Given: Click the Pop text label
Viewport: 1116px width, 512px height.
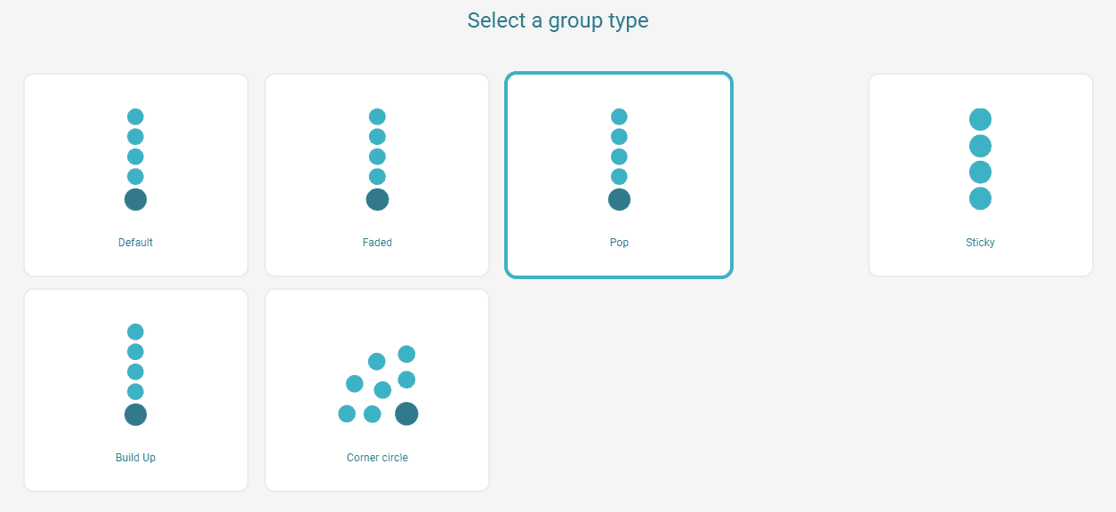Looking at the screenshot, I should [619, 242].
